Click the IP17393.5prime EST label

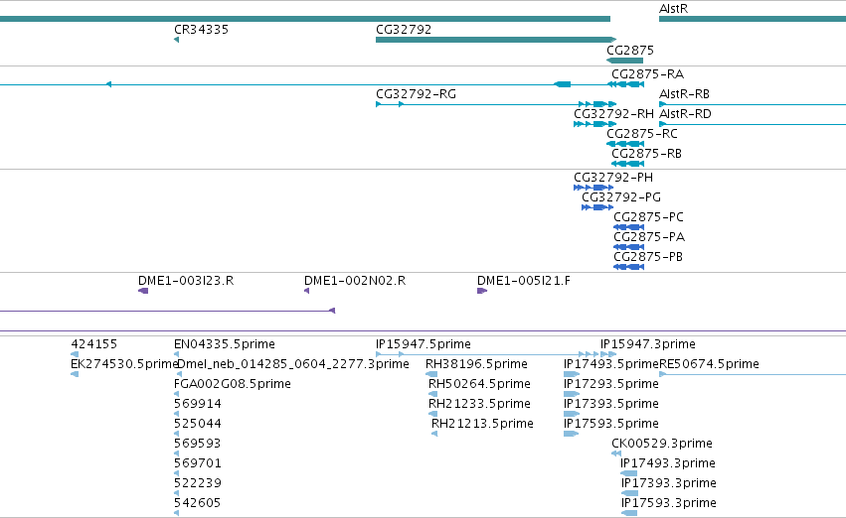coord(611,405)
